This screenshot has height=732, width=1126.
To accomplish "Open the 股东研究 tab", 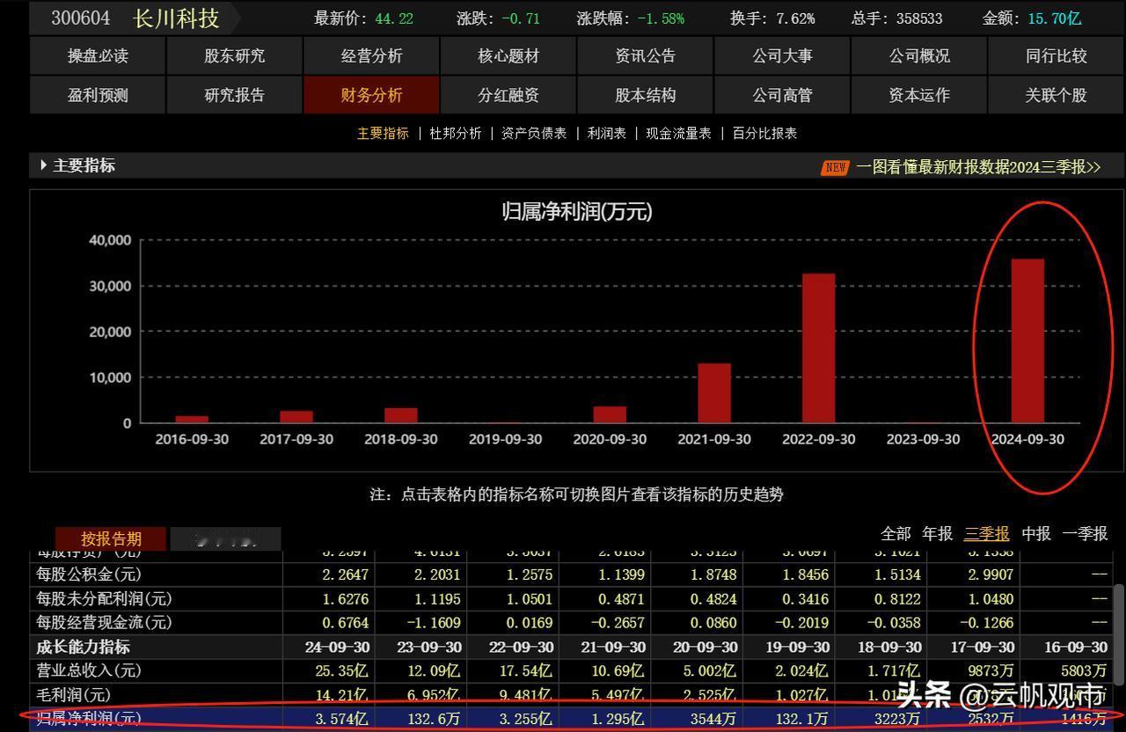I will click(x=234, y=55).
